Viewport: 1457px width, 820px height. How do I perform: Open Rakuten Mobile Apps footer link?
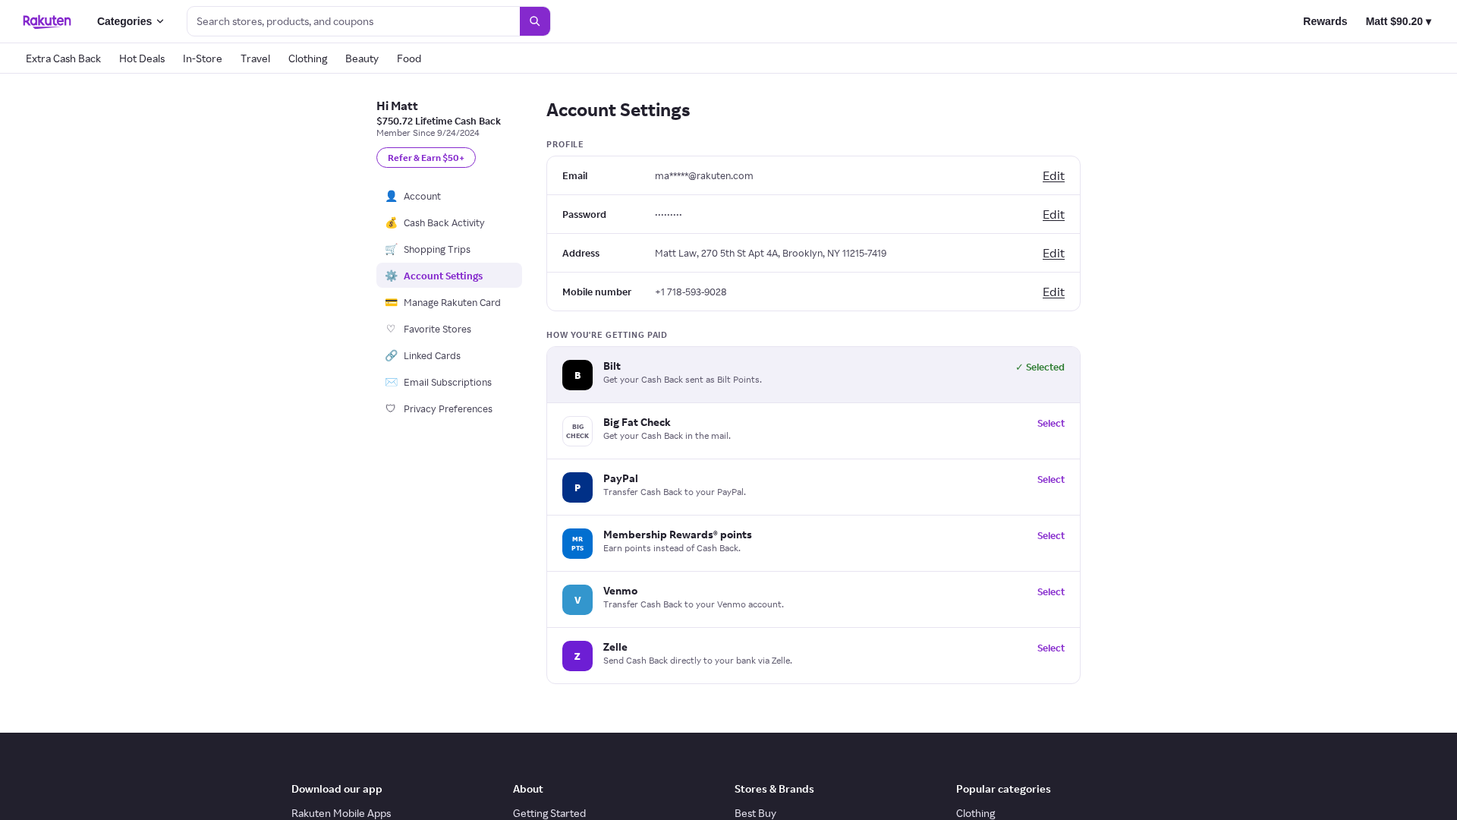pyautogui.click(x=341, y=813)
